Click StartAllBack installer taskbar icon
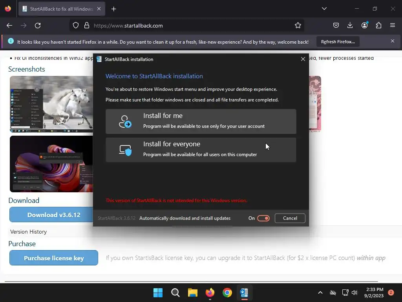 pos(244,293)
